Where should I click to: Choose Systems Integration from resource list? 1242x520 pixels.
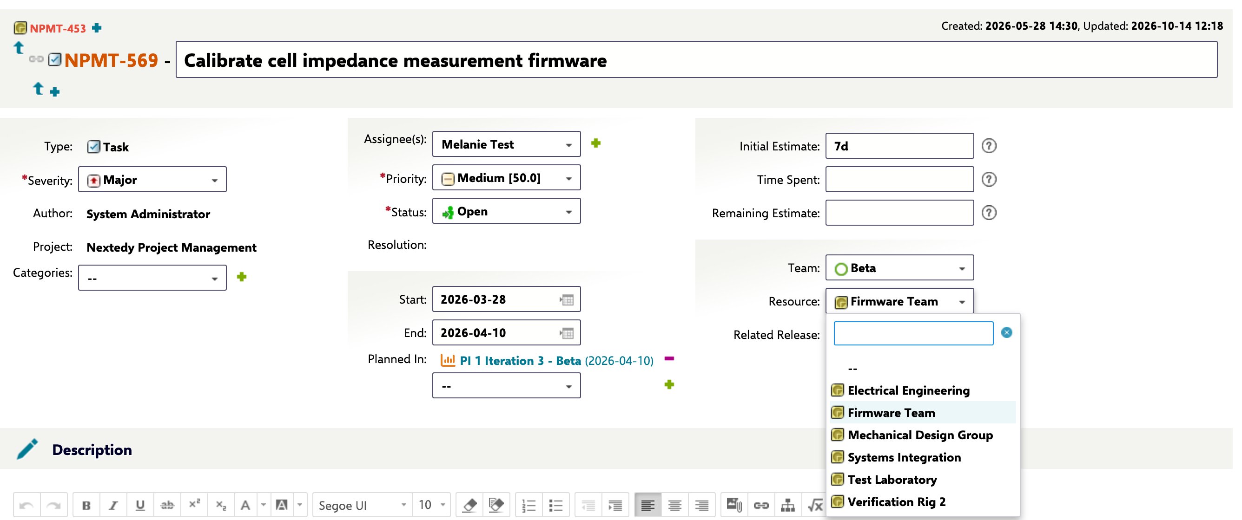923,457
